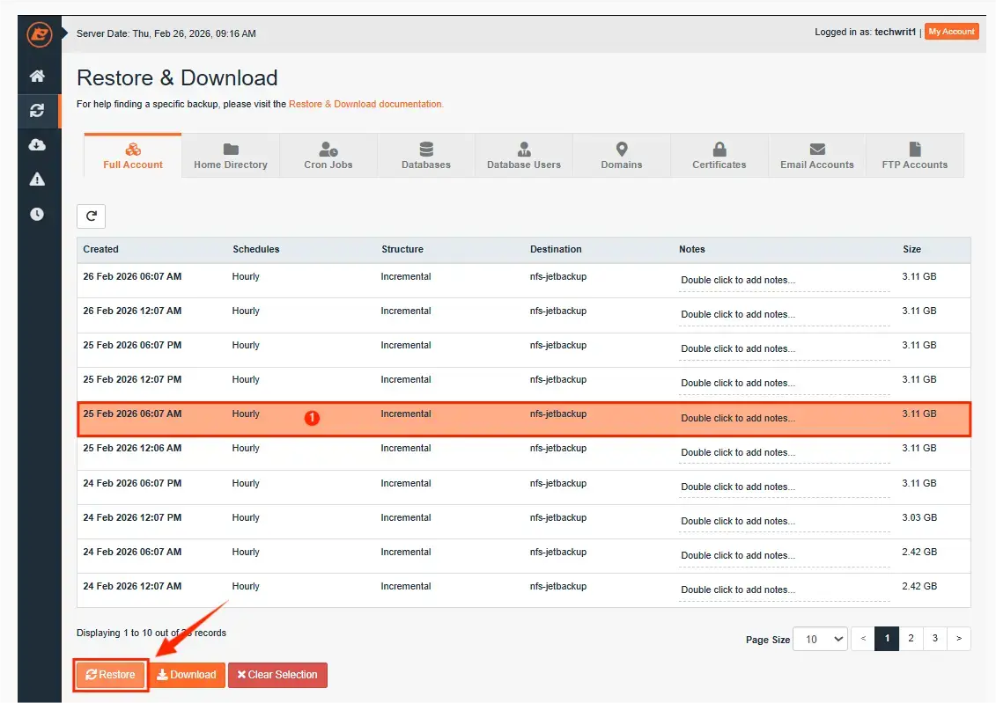Switch to the Cron Jobs tab
The width and height of the screenshot is (996, 703).
tap(328, 156)
